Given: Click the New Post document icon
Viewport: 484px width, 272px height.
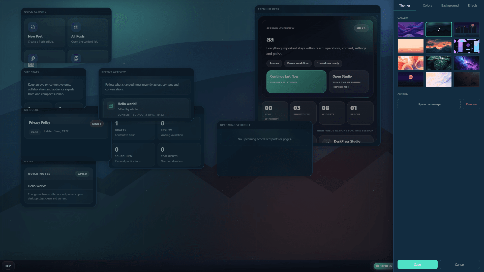Looking at the screenshot, I should (x=33, y=27).
